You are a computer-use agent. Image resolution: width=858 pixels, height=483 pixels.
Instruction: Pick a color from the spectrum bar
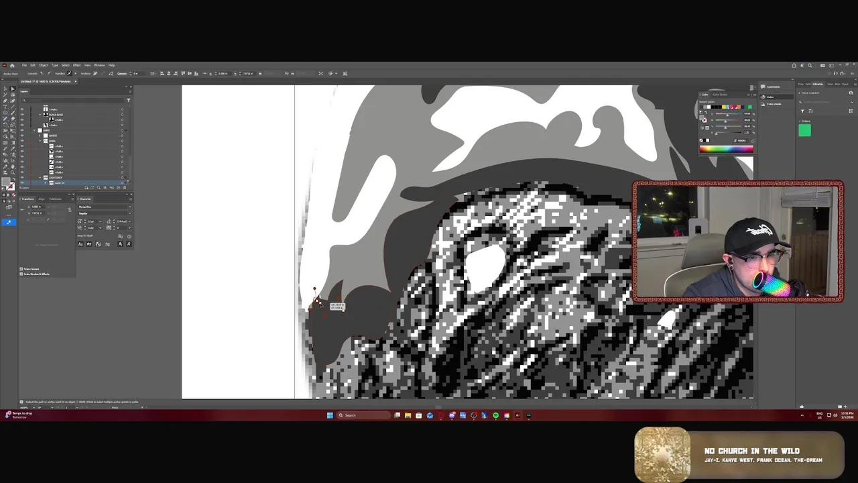click(x=727, y=149)
